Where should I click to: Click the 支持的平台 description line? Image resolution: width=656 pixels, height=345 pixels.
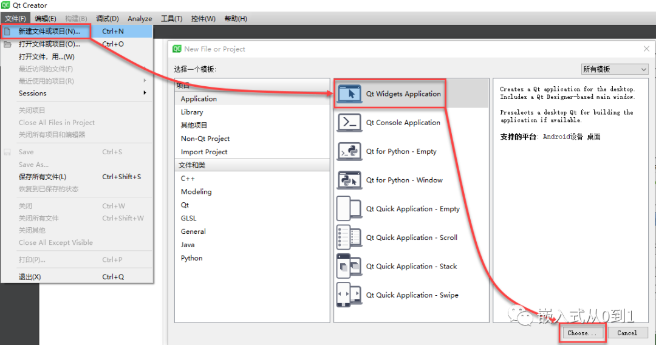[x=550, y=137]
